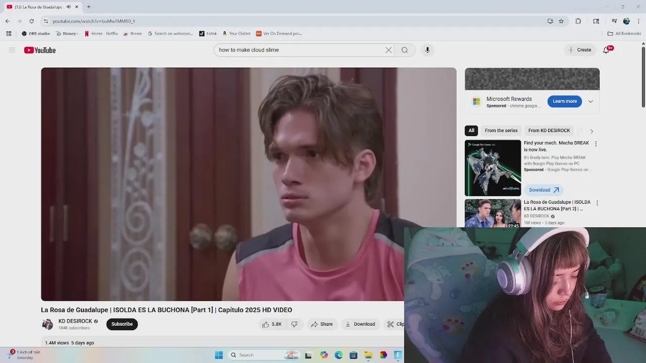Screen dimensions: 646x363
Task: Open Microsoft Edge from the taskbar
Action: (x=339, y=355)
